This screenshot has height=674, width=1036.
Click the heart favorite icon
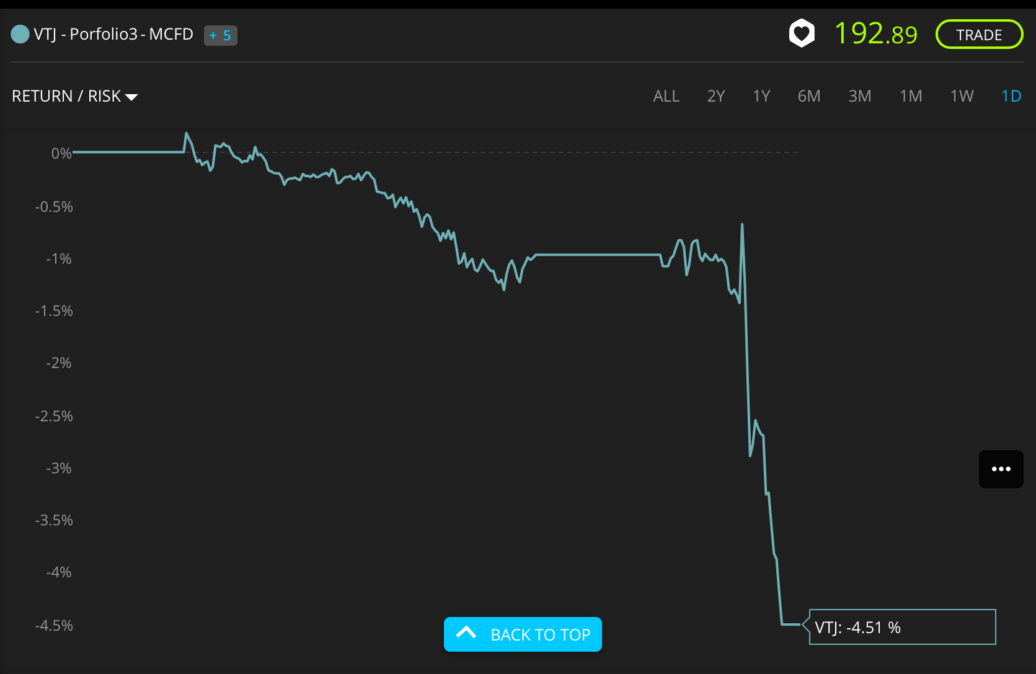tap(801, 33)
